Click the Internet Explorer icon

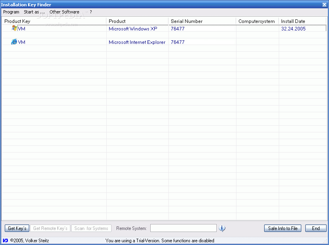tap(14, 42)
